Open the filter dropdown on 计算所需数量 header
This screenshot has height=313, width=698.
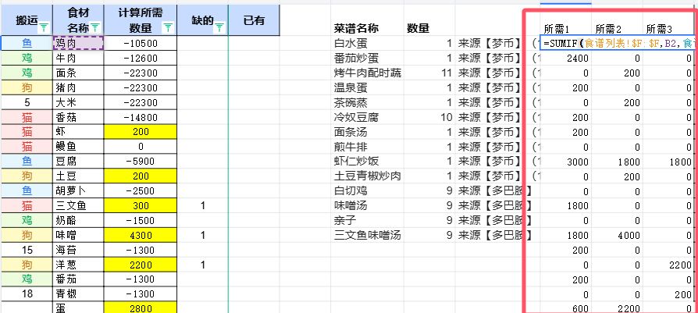pyautogui.click(x=168, y=28)
